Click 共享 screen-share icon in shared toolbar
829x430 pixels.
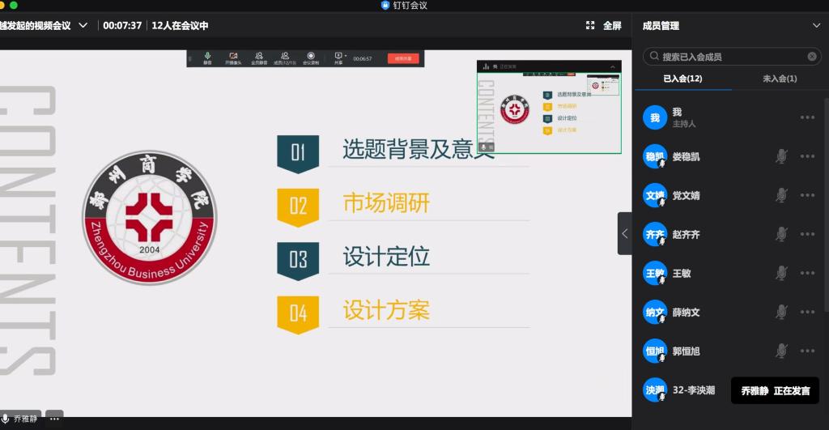click(338, 58)
